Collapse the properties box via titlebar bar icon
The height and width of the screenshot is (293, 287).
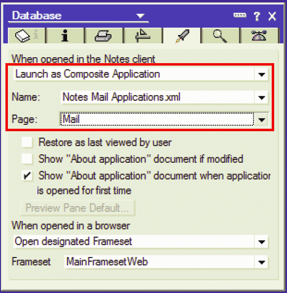pyautogui.click(x=240, y=15)
